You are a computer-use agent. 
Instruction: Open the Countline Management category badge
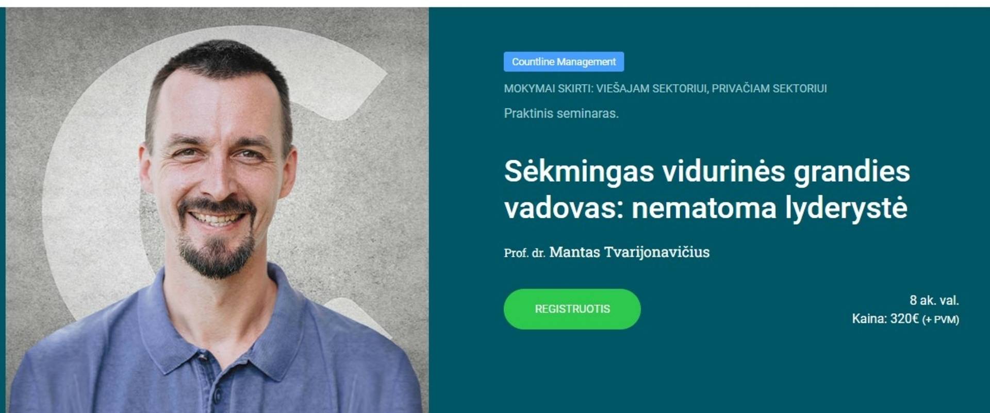[x=564, y=62]
